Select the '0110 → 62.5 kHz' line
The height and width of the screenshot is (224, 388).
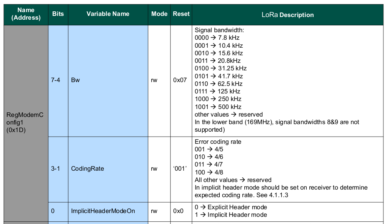(x=219, y=84)
